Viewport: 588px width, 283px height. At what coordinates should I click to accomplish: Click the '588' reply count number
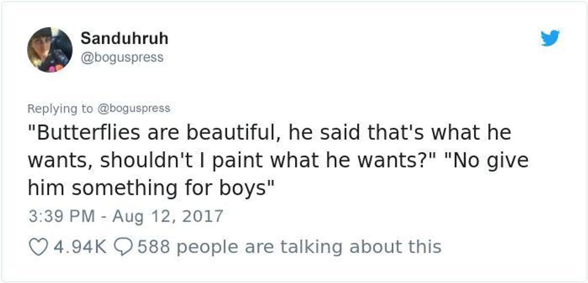(154, 247)
